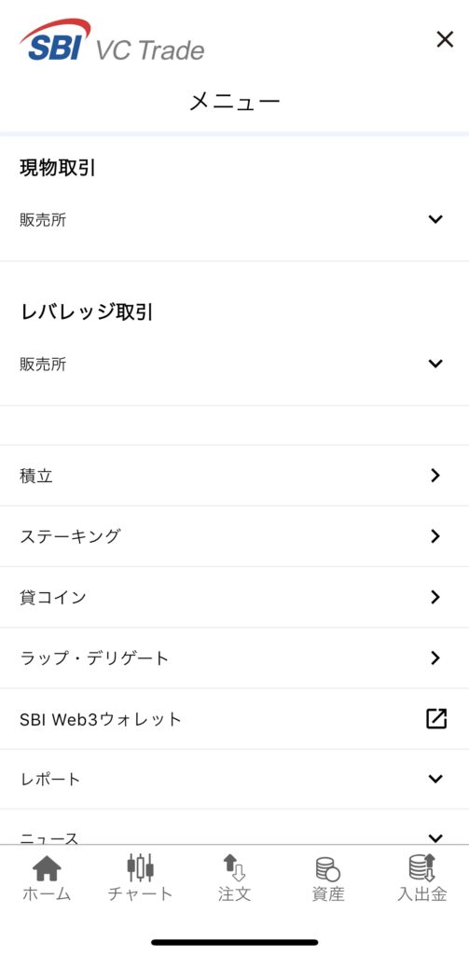Click the chevron arrow next to 積立
This screenshot has height=955, width=469.
(435, 476)
